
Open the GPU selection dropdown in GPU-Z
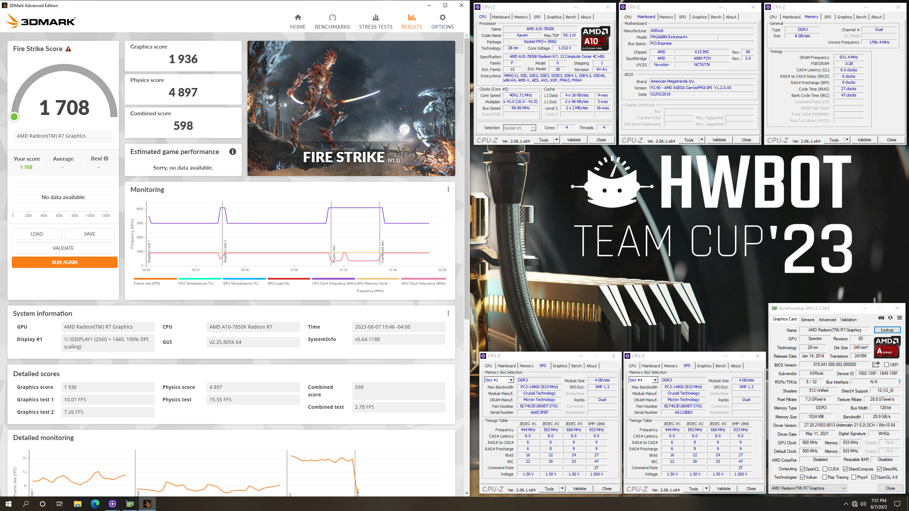tap(809, 488)
